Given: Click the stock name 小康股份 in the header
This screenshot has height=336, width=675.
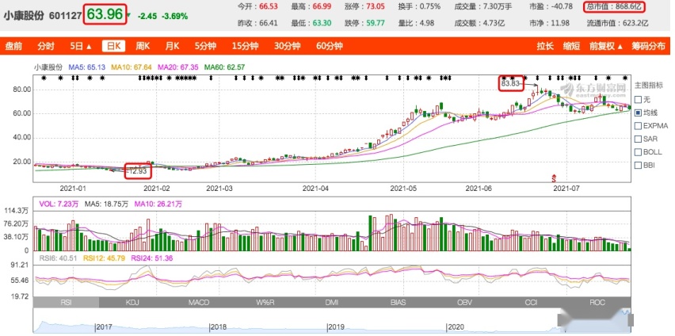Looking at the screenshot, I should (x=24, y=16).
